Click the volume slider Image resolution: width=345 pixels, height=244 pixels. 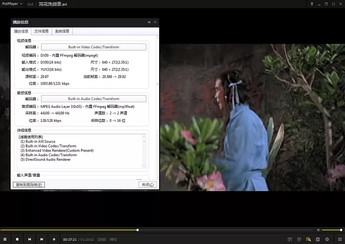pos(331,230)
